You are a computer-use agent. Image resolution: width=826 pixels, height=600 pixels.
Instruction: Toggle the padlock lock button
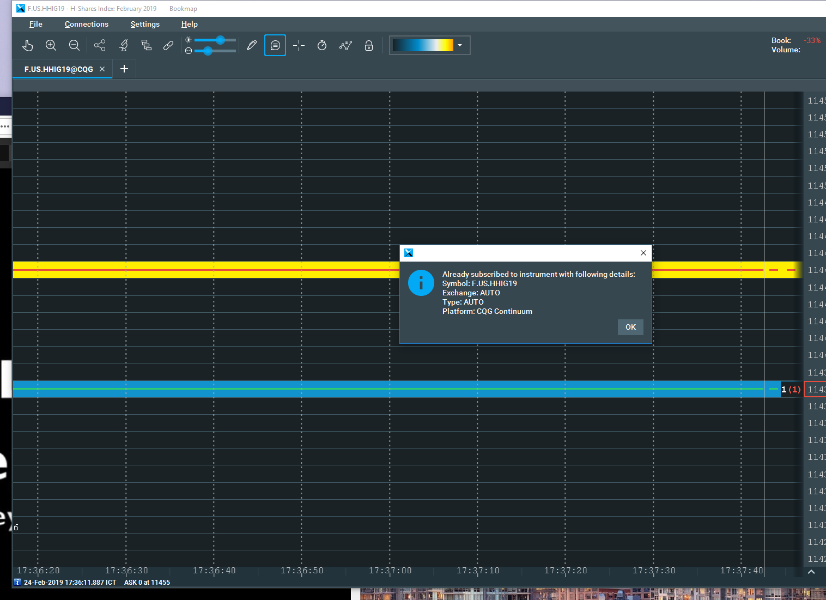[369, 45]
